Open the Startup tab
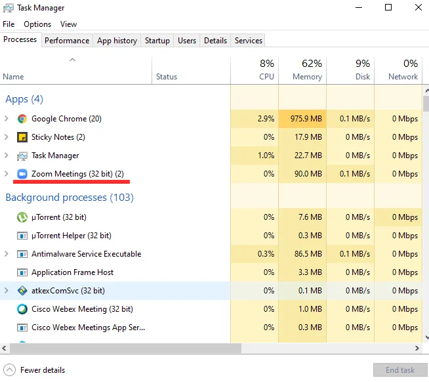 (x=157, y=41)
